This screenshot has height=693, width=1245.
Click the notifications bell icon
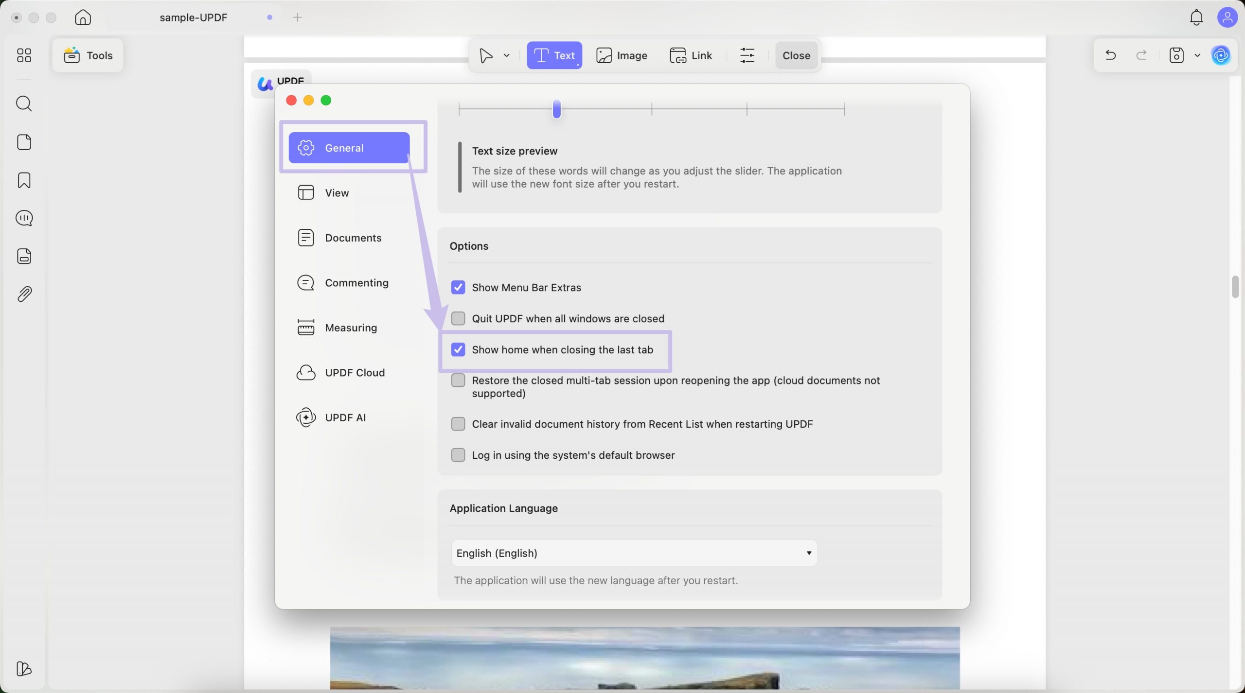(x=1196, y=17)
